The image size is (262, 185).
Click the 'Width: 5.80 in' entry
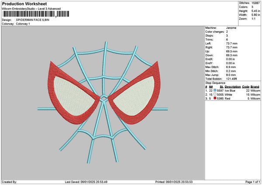click(x=249, y=15)
